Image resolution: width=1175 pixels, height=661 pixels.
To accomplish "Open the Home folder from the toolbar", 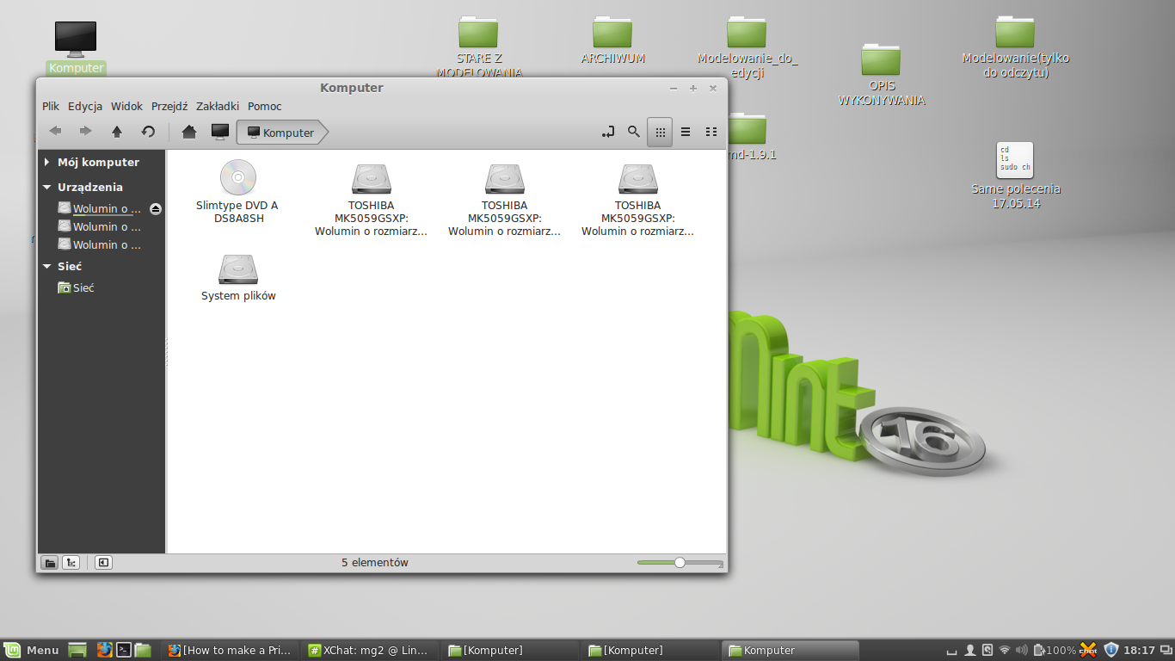I will (189, 132).
